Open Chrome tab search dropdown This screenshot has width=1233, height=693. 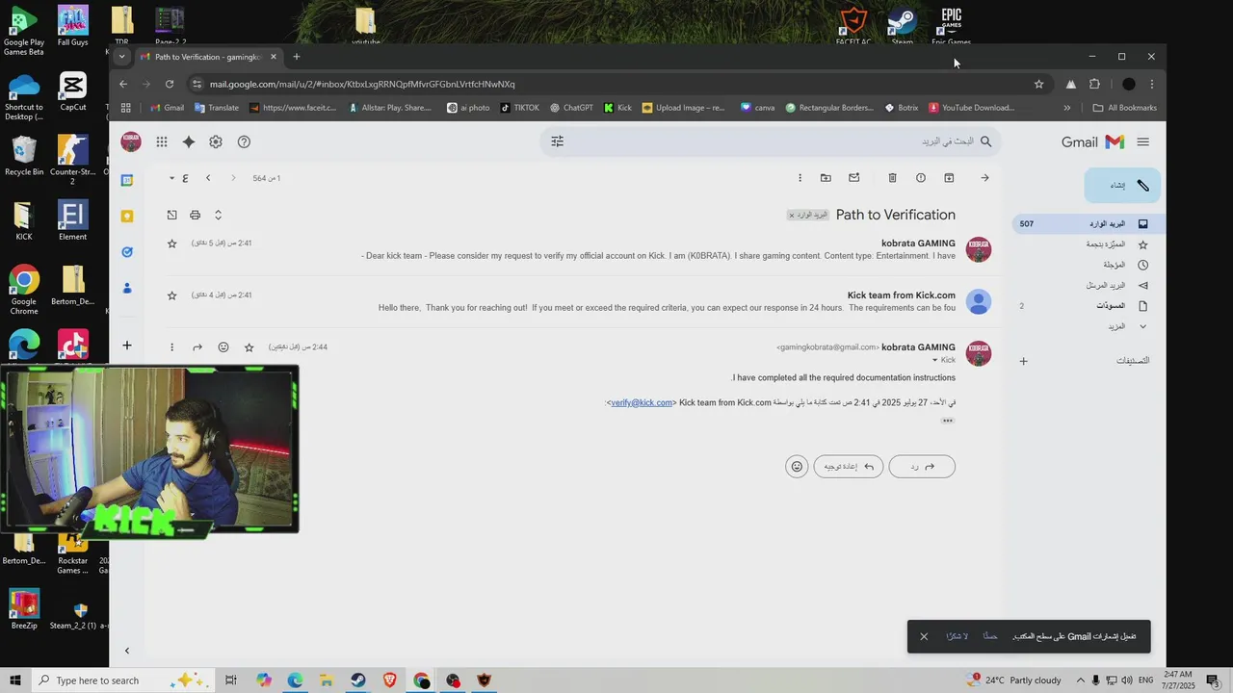[x=121, y=57]
